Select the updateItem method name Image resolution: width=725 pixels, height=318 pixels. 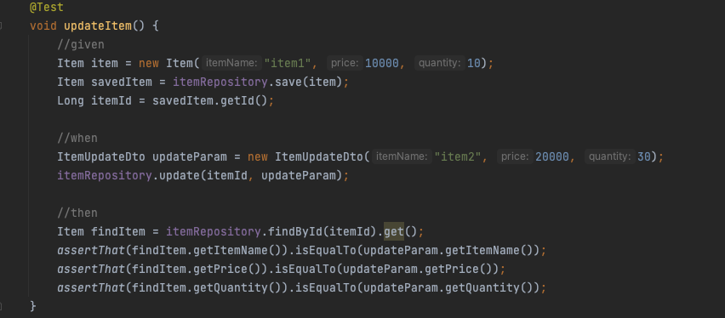coord(98,26)
